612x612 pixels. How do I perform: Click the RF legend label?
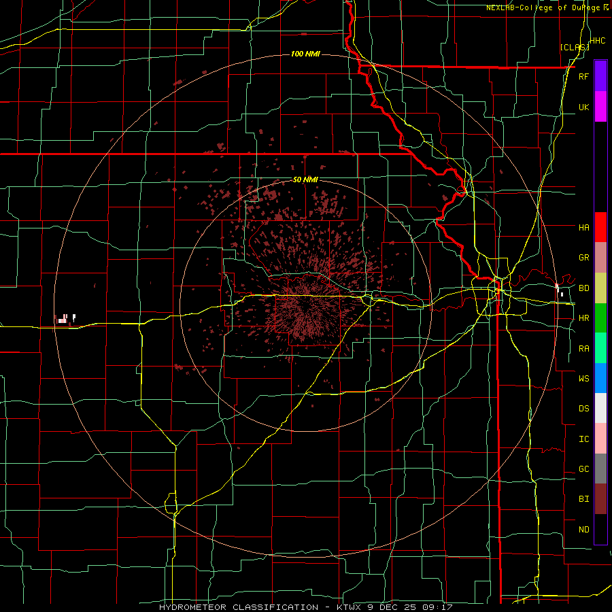click(583, 76)
